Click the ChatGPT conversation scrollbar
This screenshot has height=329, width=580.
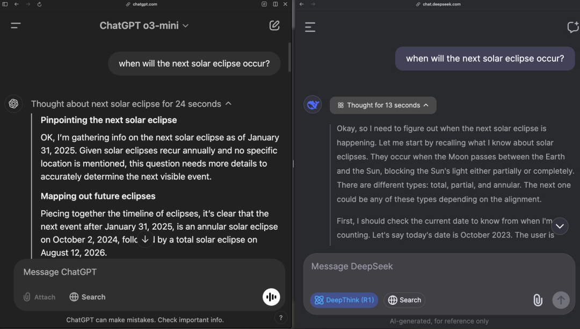point(289,58)
